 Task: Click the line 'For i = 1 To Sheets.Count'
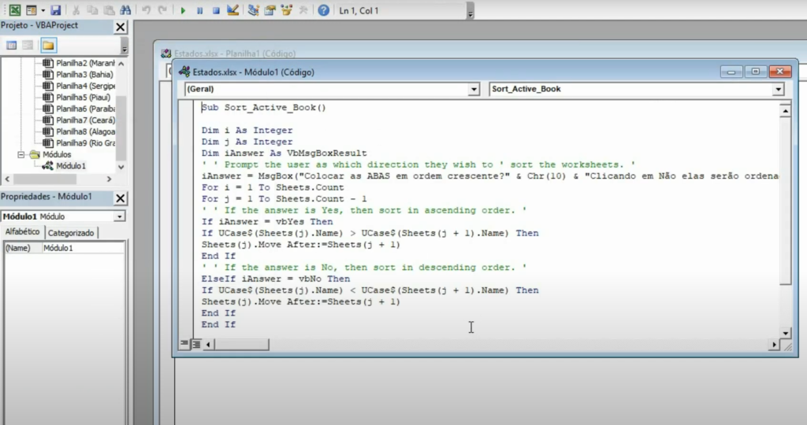pyautogui.click(x=273, y=187)
